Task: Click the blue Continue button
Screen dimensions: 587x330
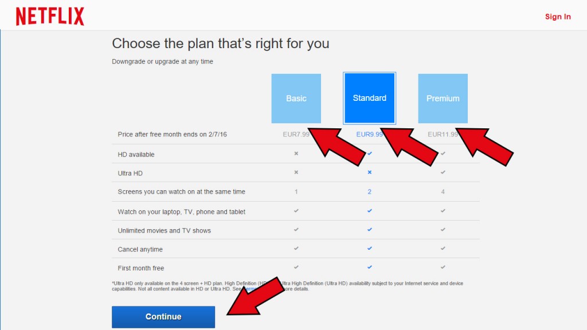Action: (163, 317)
